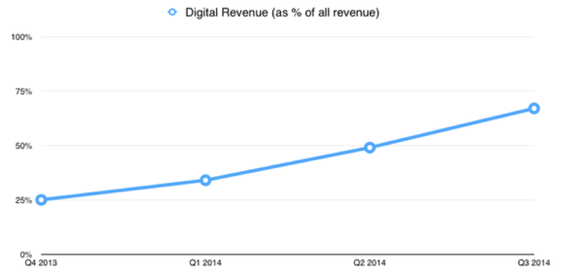Click line segment between Q4 2013 and Q1 2014
This screenshot has width=577, height=278.
click(123, 190)
